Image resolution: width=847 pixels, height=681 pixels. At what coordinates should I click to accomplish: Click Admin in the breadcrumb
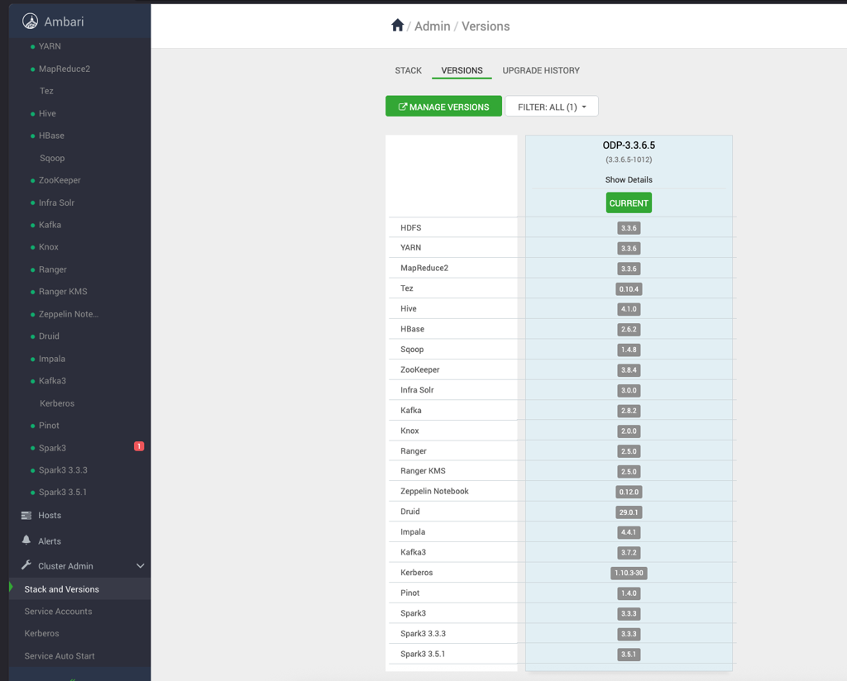pyautogui.click(x=432, y=26)
